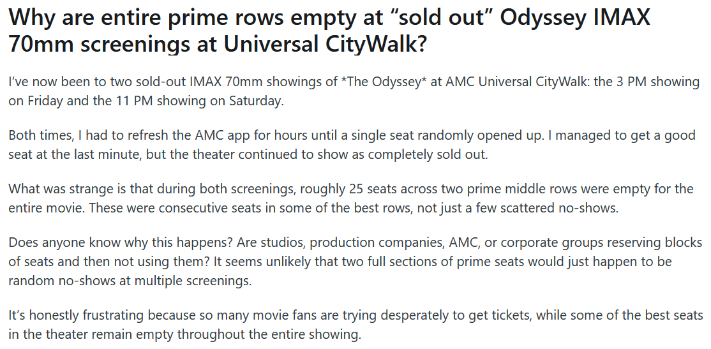This screenshot has width=711, height=349.
Task: Click the post title beginning "Why are entire"
Action: coord(330,31)
